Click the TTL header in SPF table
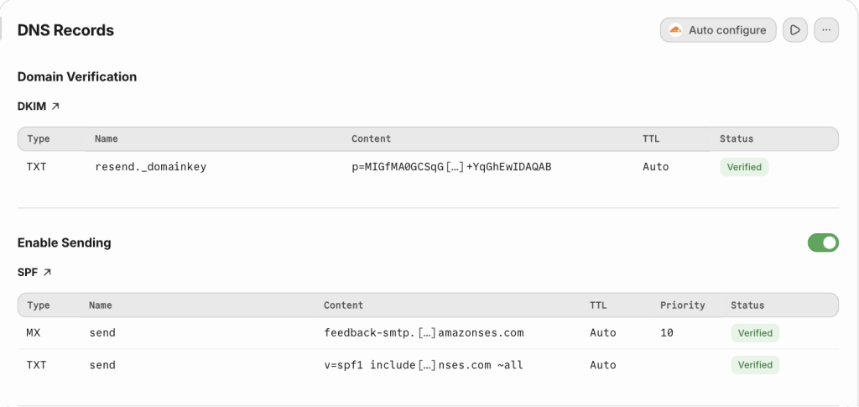This screenshot has width=859, height=407. (x=598, y=305)
